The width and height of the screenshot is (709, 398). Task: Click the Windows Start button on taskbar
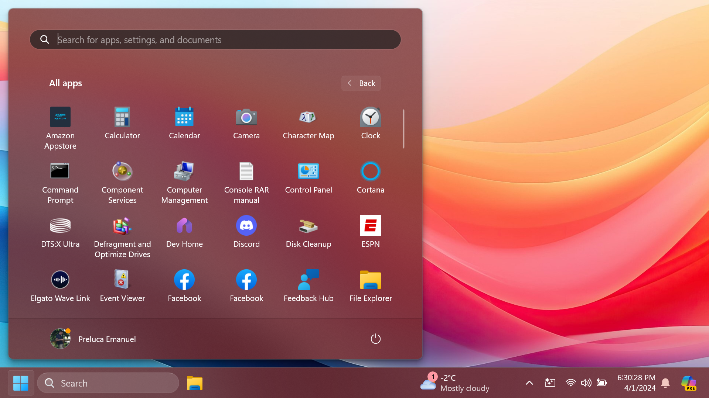point(21,383)
